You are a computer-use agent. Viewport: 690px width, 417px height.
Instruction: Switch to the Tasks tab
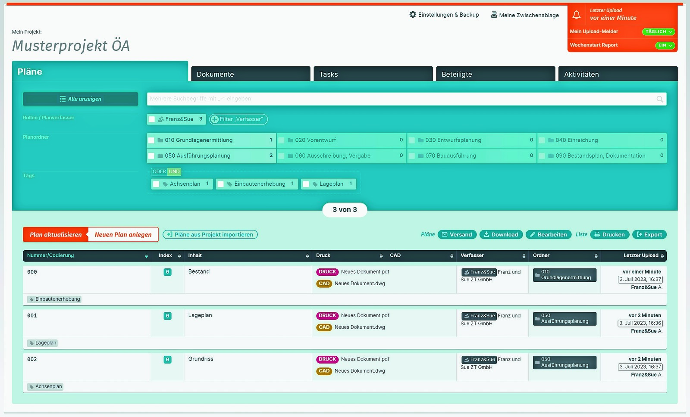pyautogui.click(x=373, y=74)
